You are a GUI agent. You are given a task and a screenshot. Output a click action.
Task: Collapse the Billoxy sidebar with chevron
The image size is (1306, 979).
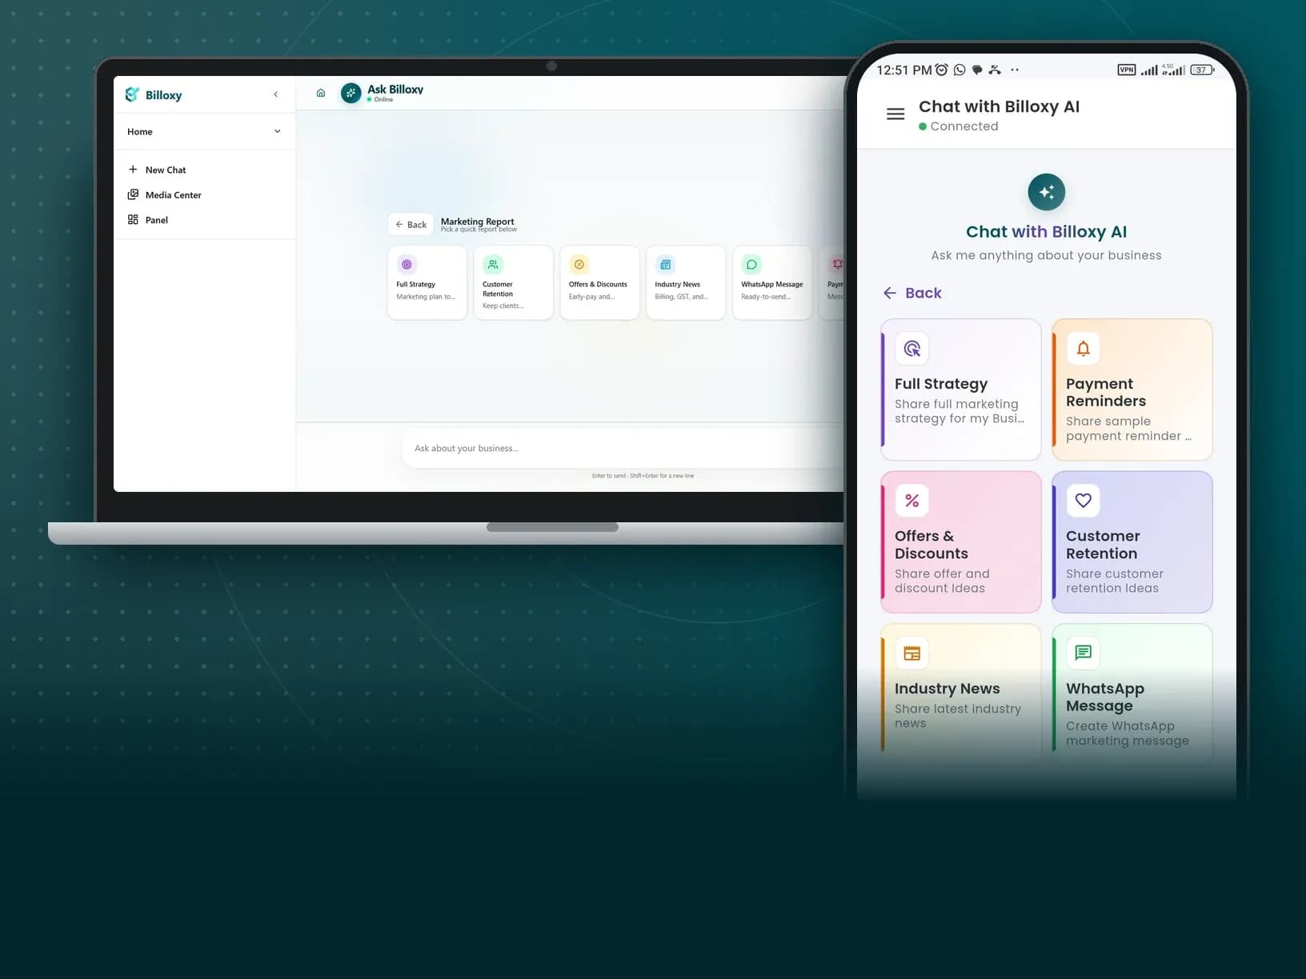pos(276,94)
